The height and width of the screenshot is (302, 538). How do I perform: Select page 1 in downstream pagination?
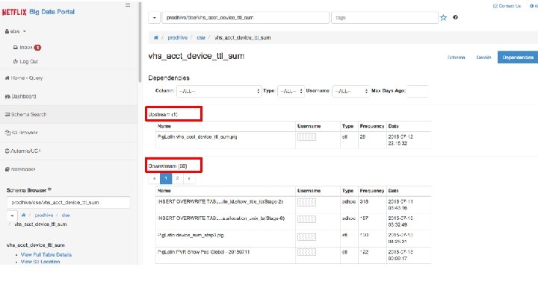(x=166, y=178)
